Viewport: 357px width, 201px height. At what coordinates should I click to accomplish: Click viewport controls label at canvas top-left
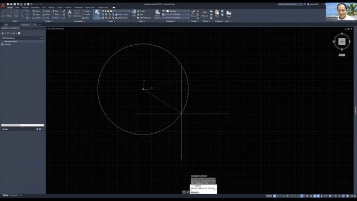click(55, 28)
